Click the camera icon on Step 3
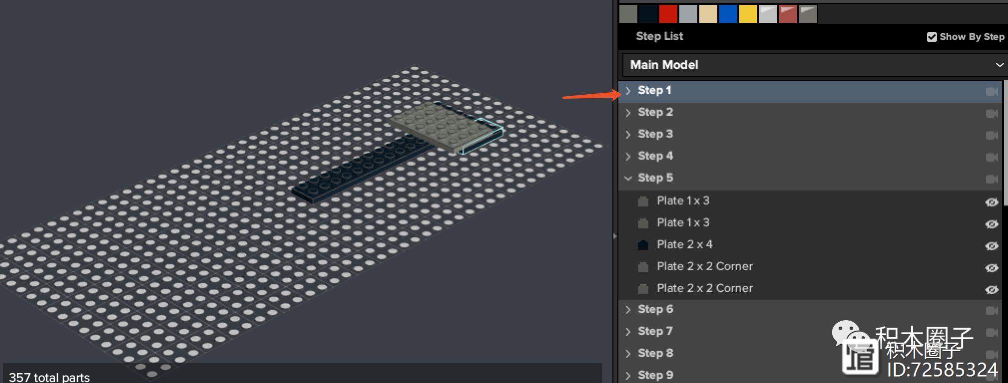Viewport: 1008px width, 383px height. tap(992, 135)
